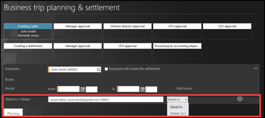Open the three-dots more options menu
The width and height of the screenshot is (265, 118).
tap(256, 68)
